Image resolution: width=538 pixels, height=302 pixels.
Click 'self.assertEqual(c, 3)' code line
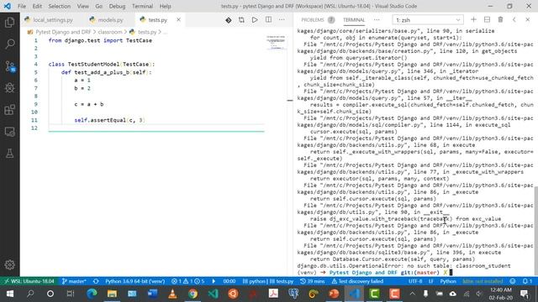(x=110, y=120)
